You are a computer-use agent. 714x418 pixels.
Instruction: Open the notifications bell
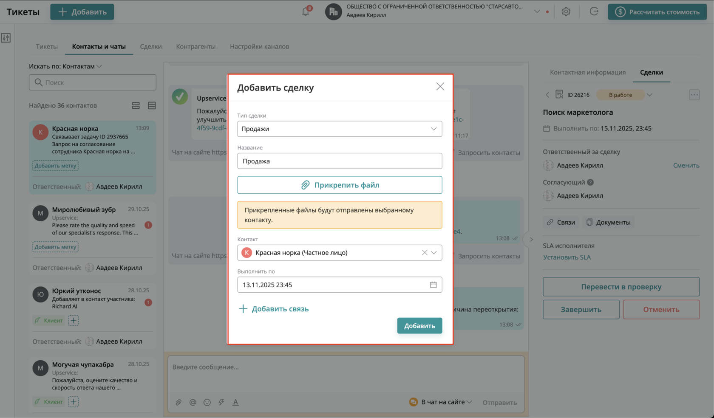pos(306,11)
